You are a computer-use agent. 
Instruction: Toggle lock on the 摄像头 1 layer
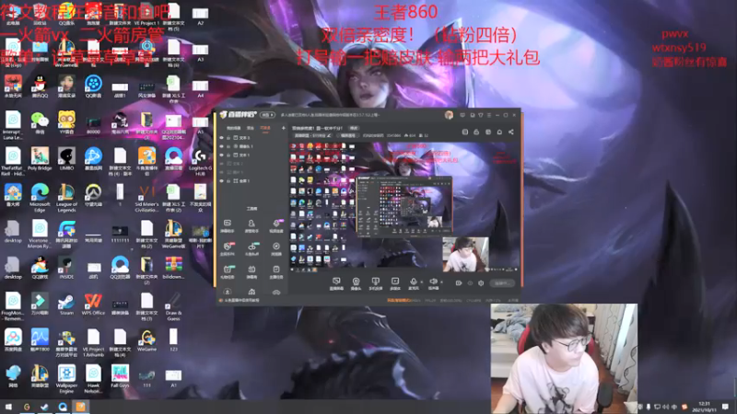tap(228, 146)
